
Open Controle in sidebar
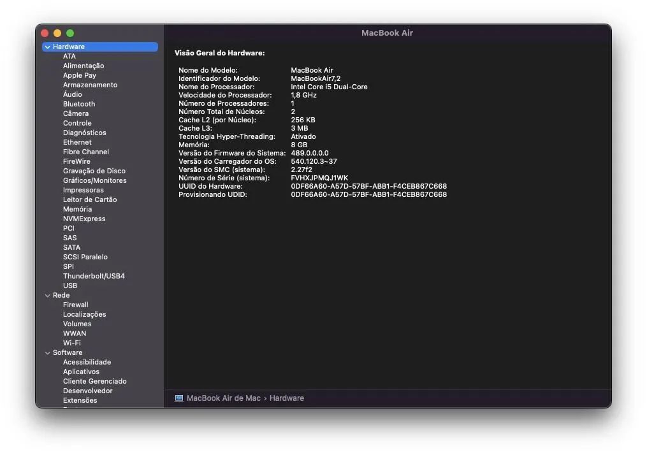(x=77, y=123)
